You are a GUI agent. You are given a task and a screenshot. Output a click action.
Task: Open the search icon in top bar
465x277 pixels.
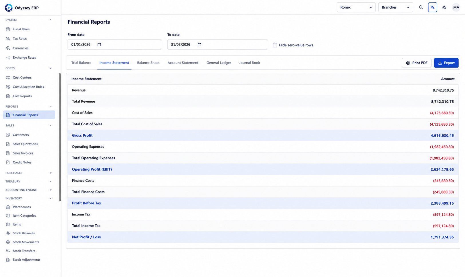[x=421, y=7]
